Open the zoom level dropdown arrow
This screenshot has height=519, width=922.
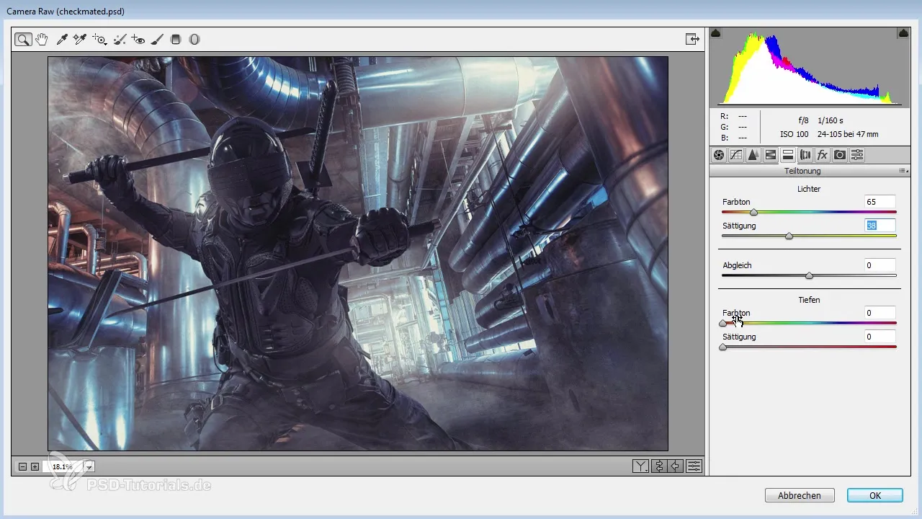(89, 467)
